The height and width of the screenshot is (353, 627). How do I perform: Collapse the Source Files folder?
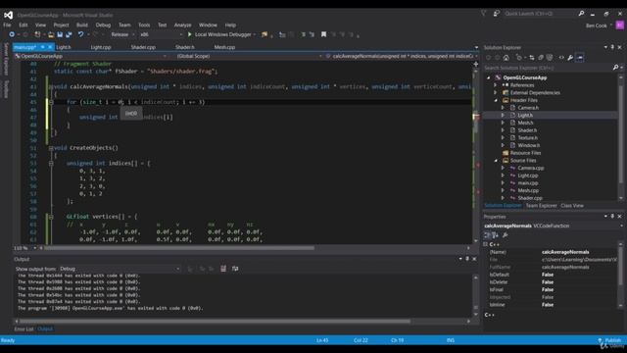pyautogui.click(x=497, y=161)
